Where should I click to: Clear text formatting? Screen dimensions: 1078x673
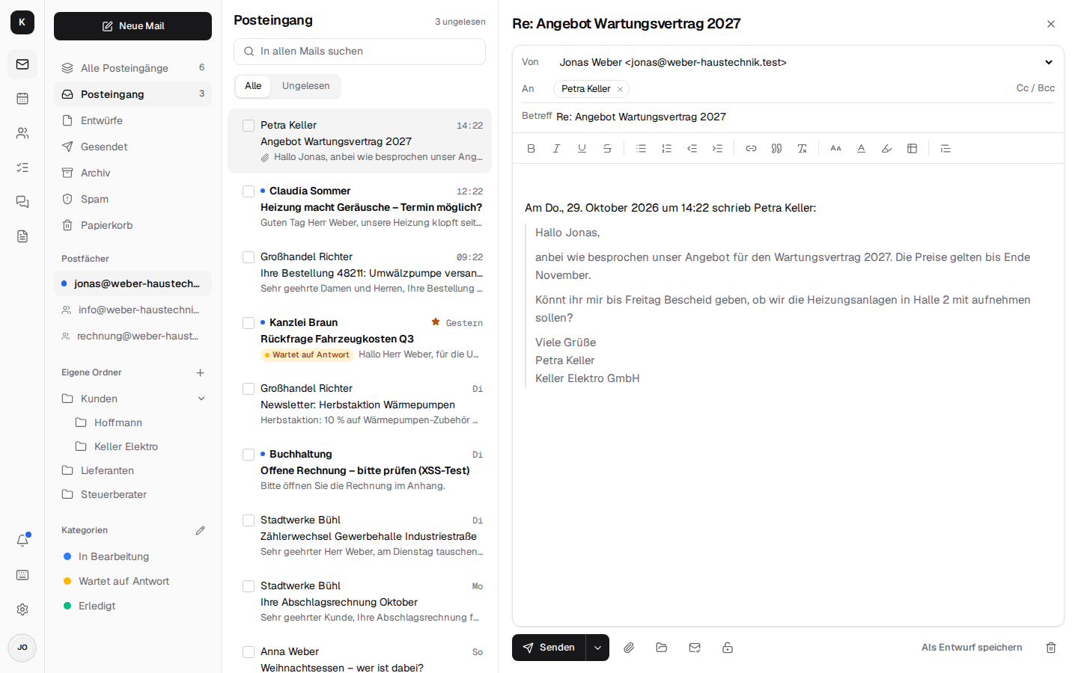pyautogui.click(x=802, y=148)
